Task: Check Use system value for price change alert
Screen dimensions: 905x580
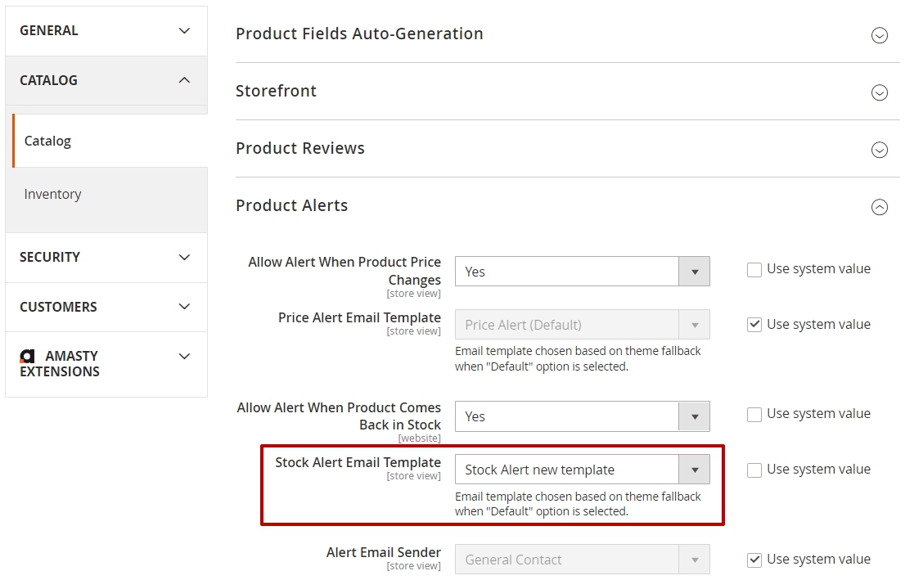Action: click(754, 269)
